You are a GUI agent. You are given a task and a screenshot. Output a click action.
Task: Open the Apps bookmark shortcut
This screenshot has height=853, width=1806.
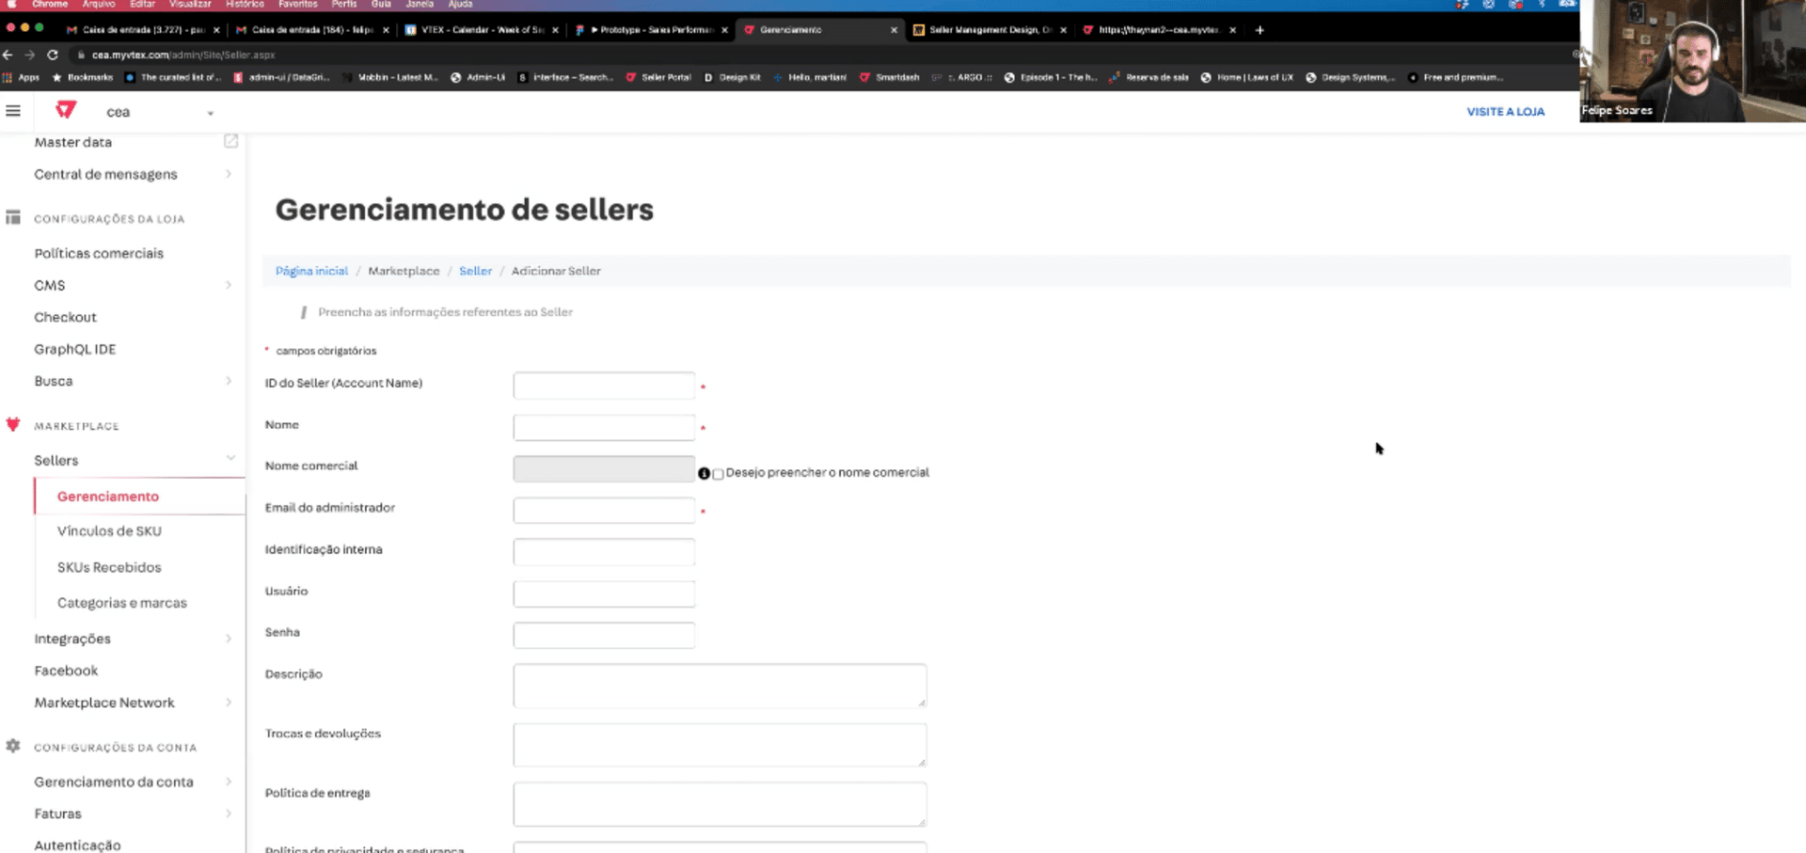tap(22, 77)
